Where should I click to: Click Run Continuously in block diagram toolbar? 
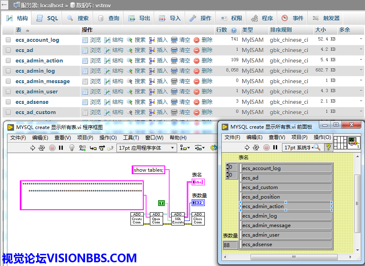(x=42, y=148)
